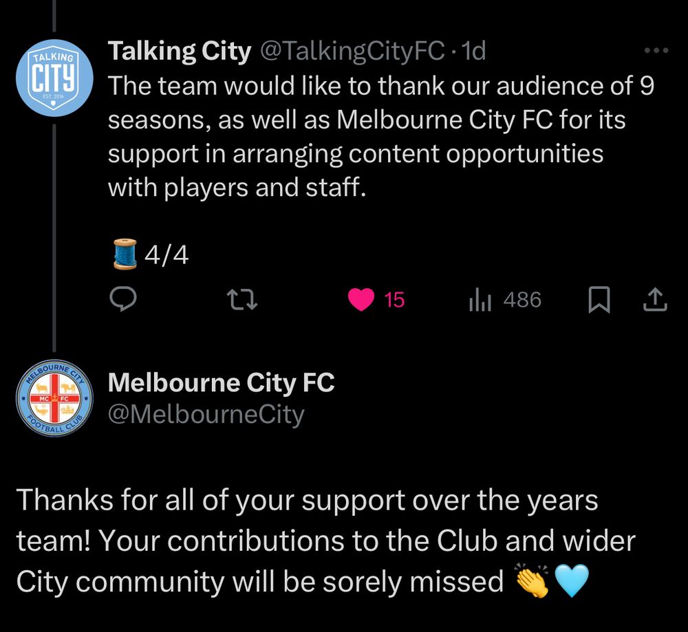Click the like count 15

pos(394,301)
